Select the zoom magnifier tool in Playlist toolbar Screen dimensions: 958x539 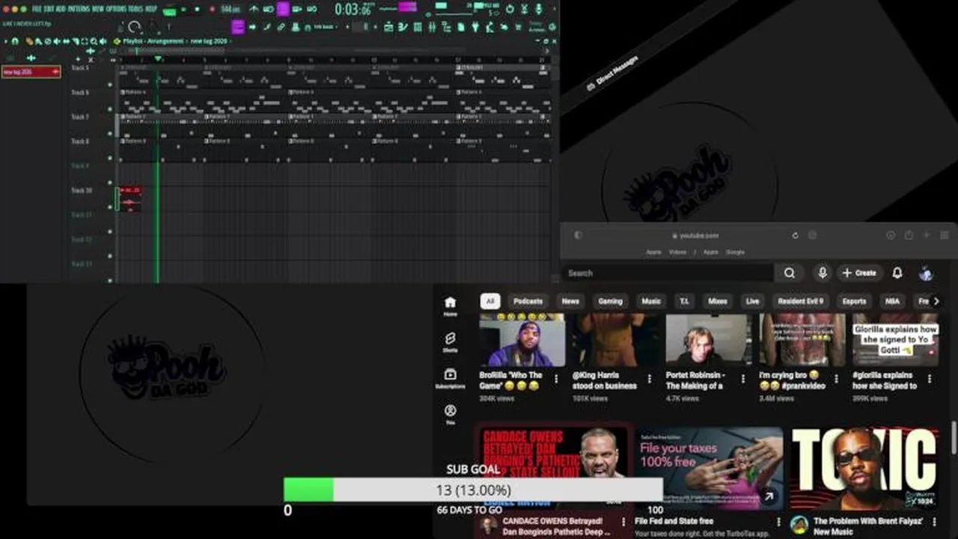pyautogui.click(x=94, y=41)
